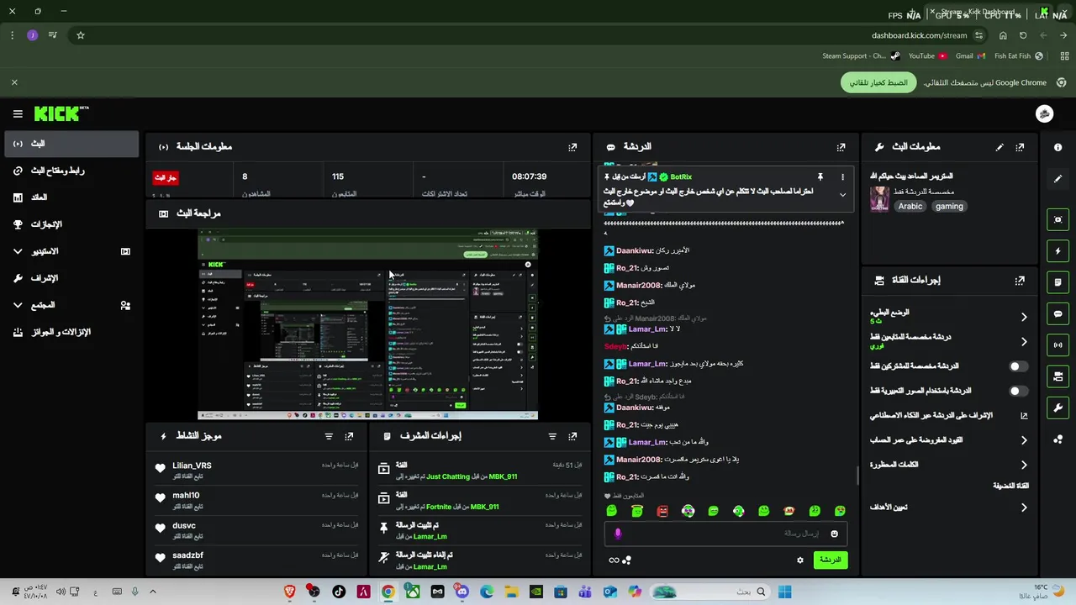Open filter for the activity feed
Viewport: 1076px width, 605px height.
(x=329, y=436)
